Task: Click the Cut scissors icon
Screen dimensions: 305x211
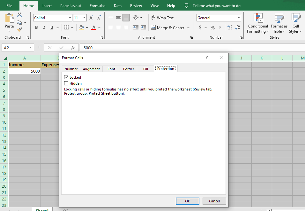Action: click(20, 15)
